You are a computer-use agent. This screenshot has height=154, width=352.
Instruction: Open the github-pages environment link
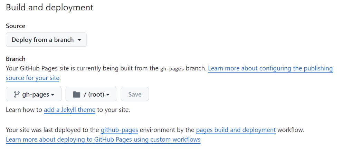click(x=119, y=130)
